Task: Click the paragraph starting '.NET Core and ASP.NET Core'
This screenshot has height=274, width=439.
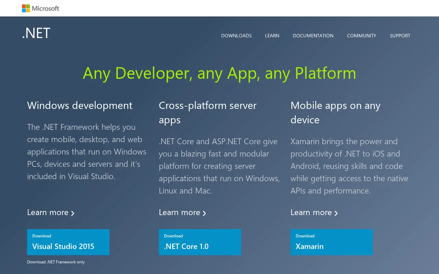Action: coord(219,166)
